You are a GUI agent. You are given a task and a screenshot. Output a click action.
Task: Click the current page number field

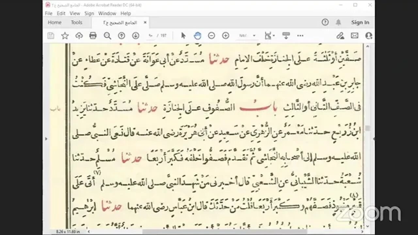[x=151, y=36]
